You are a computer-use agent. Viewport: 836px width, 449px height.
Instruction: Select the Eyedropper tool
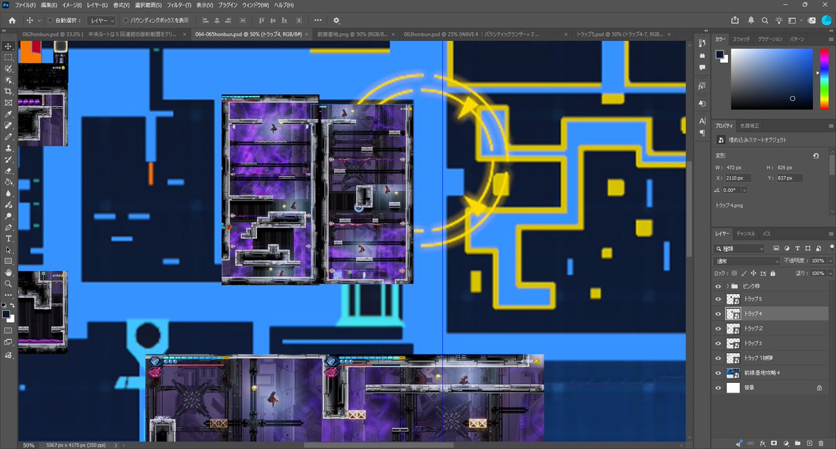[x=8, y=114]
